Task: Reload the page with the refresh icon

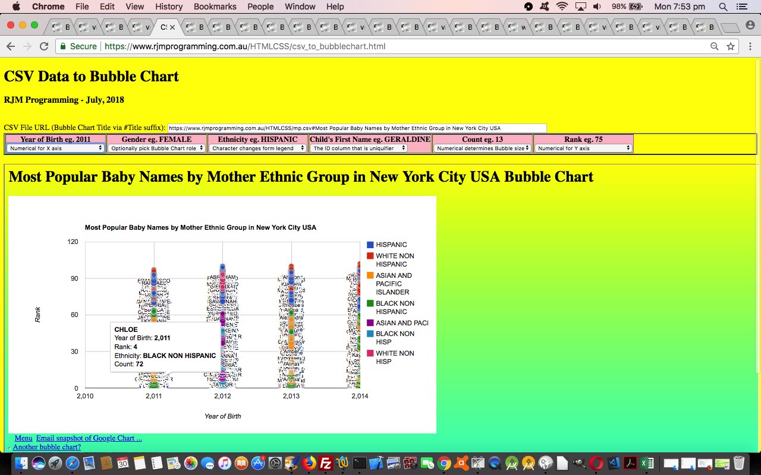Action: 43,46
